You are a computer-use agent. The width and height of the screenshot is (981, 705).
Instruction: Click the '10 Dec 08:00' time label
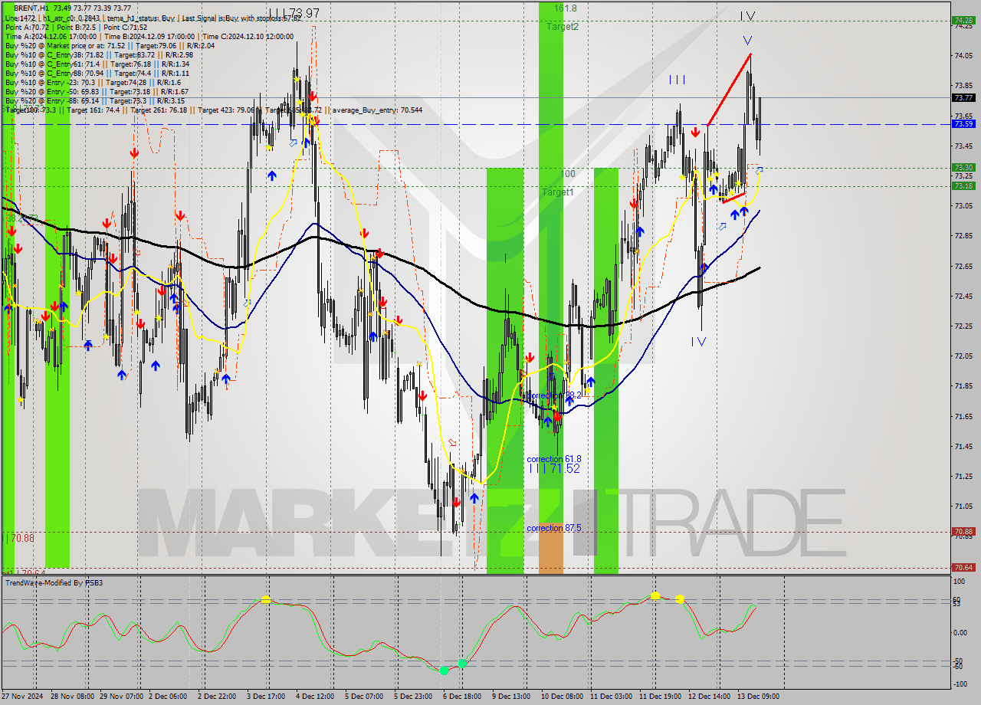[561, 697]
